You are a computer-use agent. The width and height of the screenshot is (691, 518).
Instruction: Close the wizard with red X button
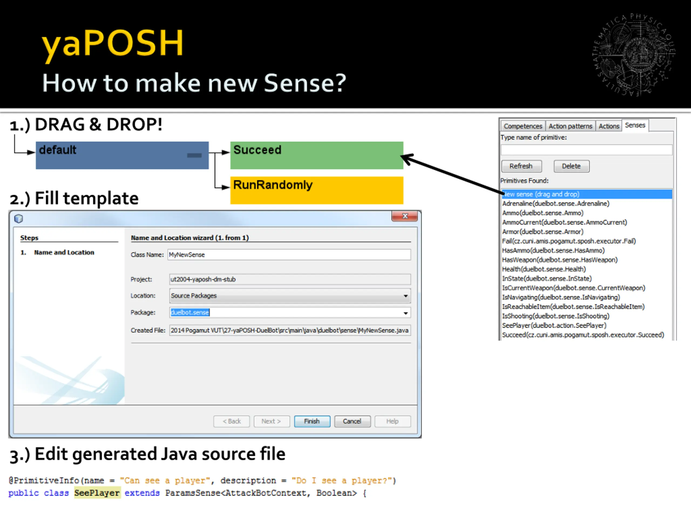point(405,216)
